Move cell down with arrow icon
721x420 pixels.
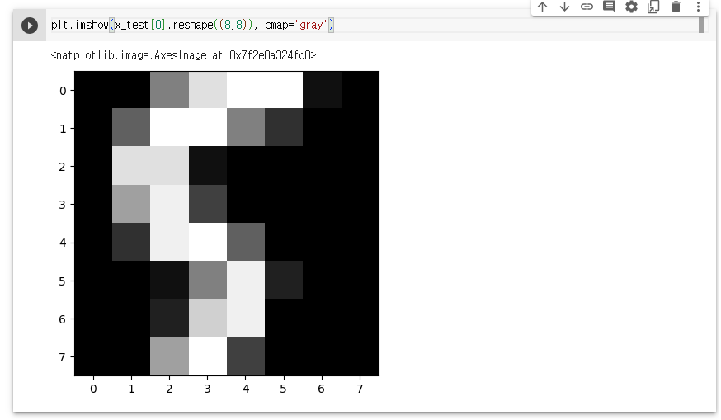(564, 7)
